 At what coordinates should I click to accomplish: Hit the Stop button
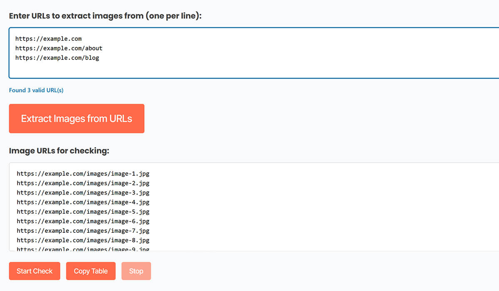pyautogui.click(x=136, y=271)
